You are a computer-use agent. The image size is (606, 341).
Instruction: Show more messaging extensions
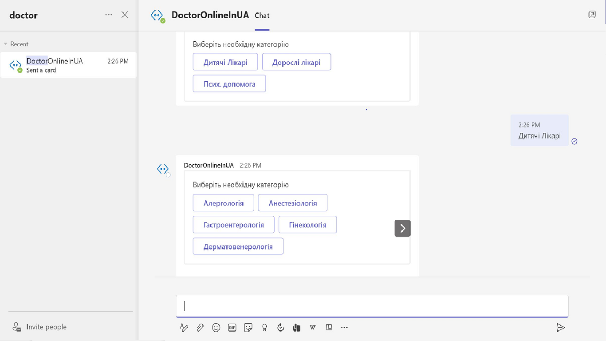pos(345,328)
